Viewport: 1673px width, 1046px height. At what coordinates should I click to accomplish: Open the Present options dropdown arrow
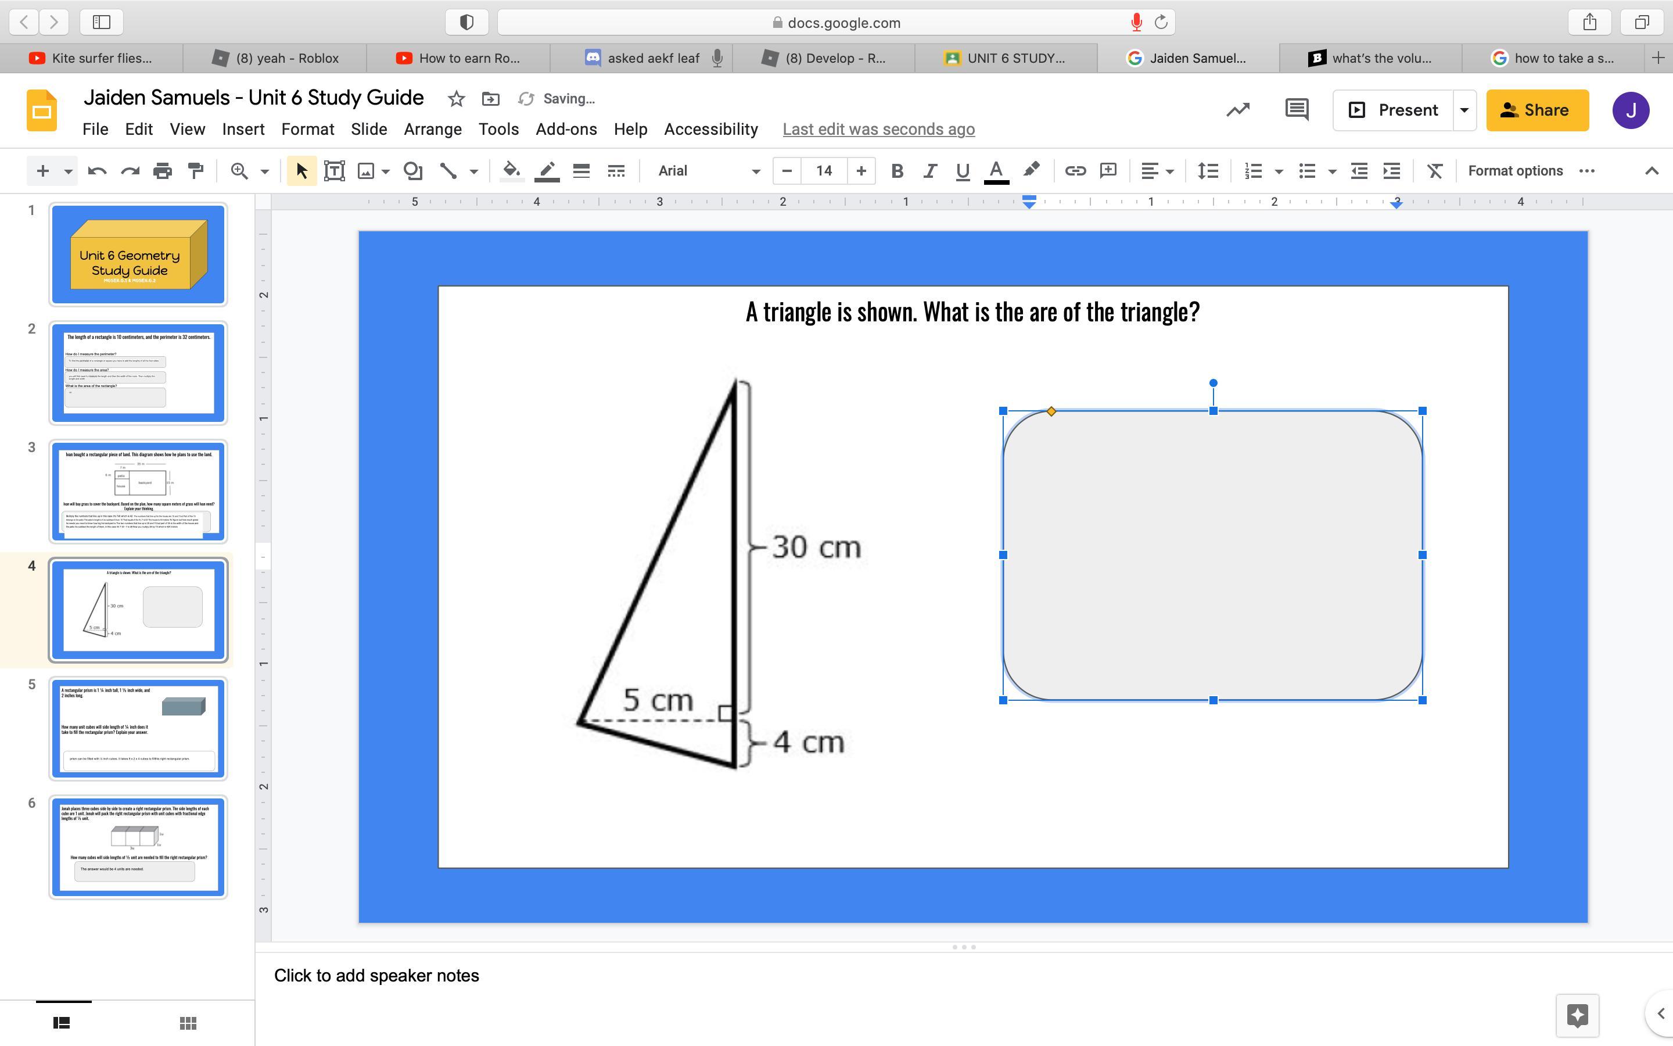(x=1463, y=110)
